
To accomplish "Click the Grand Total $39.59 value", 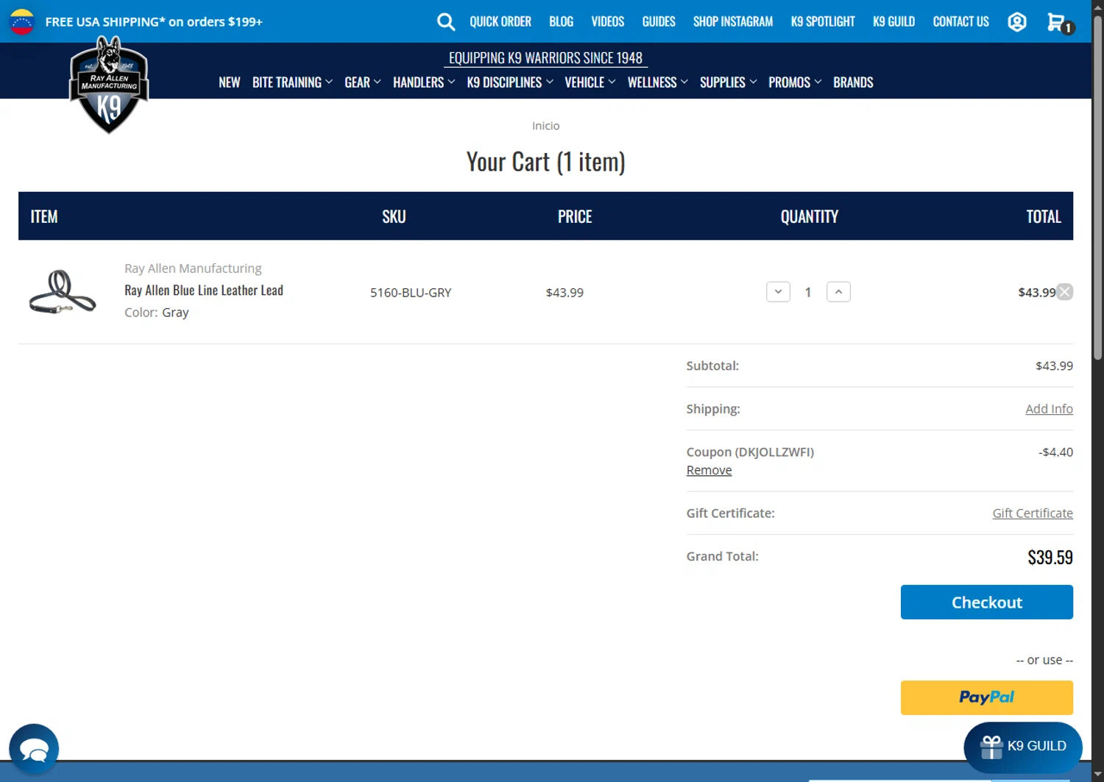I will coord(1050,558).
